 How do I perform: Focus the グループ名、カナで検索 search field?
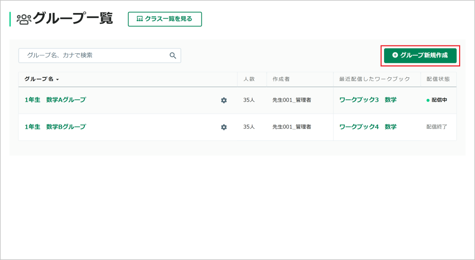pos(100,56)
